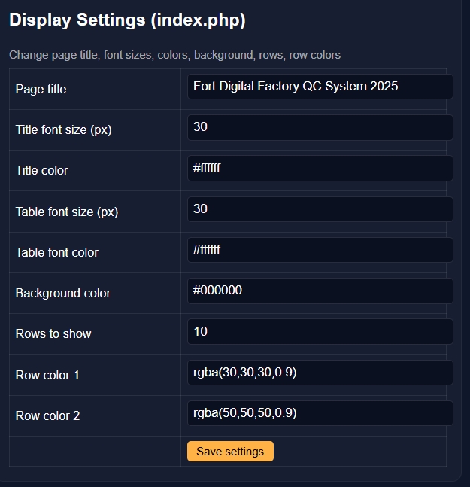Click the 'Rows to show' label
The height and width of the screenshot is (487, 470).
tap(53, 334)
